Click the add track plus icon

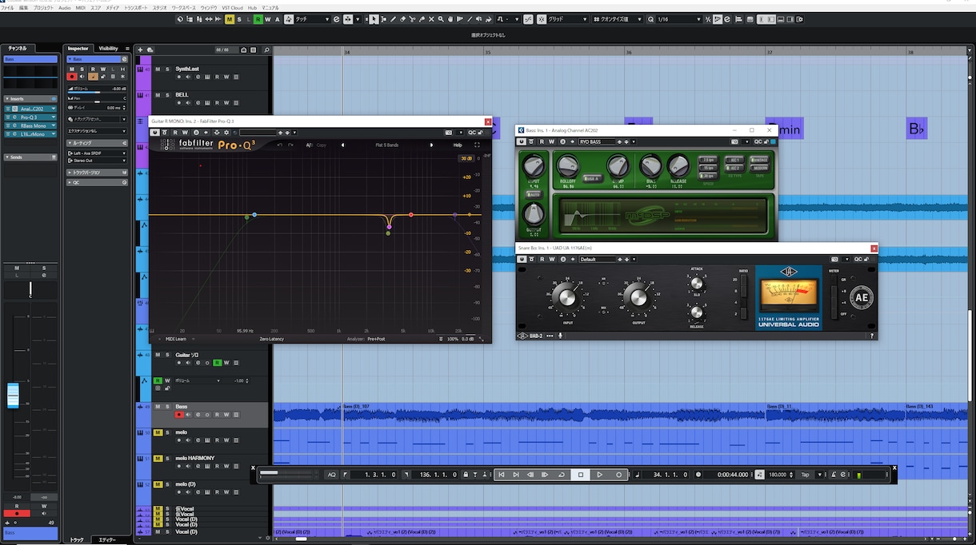(141, 50)
